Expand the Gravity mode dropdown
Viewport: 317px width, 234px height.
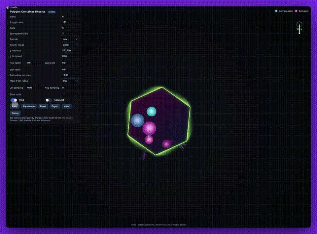tap(70, 45)
